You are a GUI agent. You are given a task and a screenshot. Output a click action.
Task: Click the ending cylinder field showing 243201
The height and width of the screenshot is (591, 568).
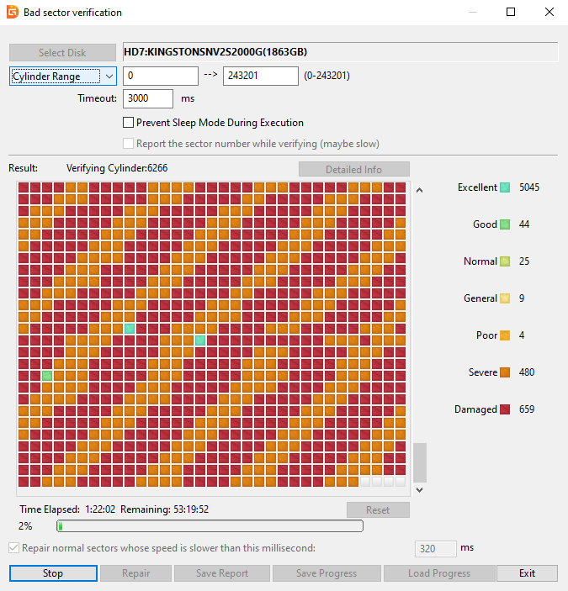(261, 76)
